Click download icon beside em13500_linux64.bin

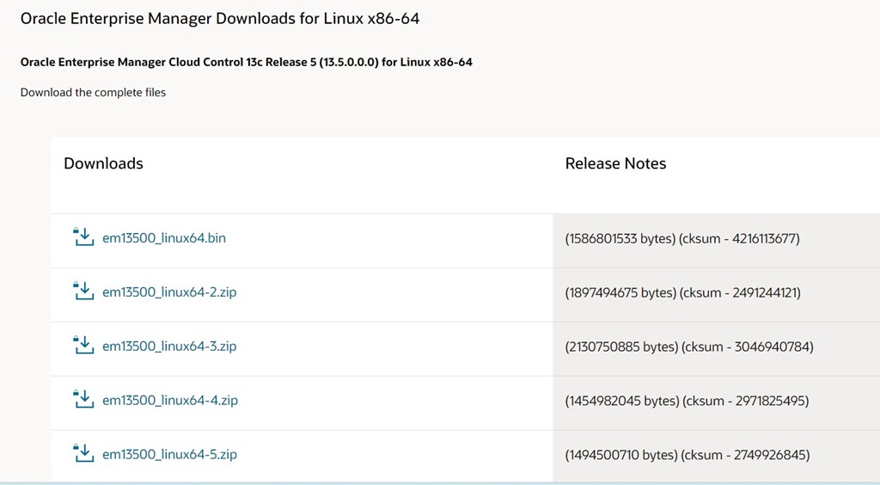coord(82,237)
